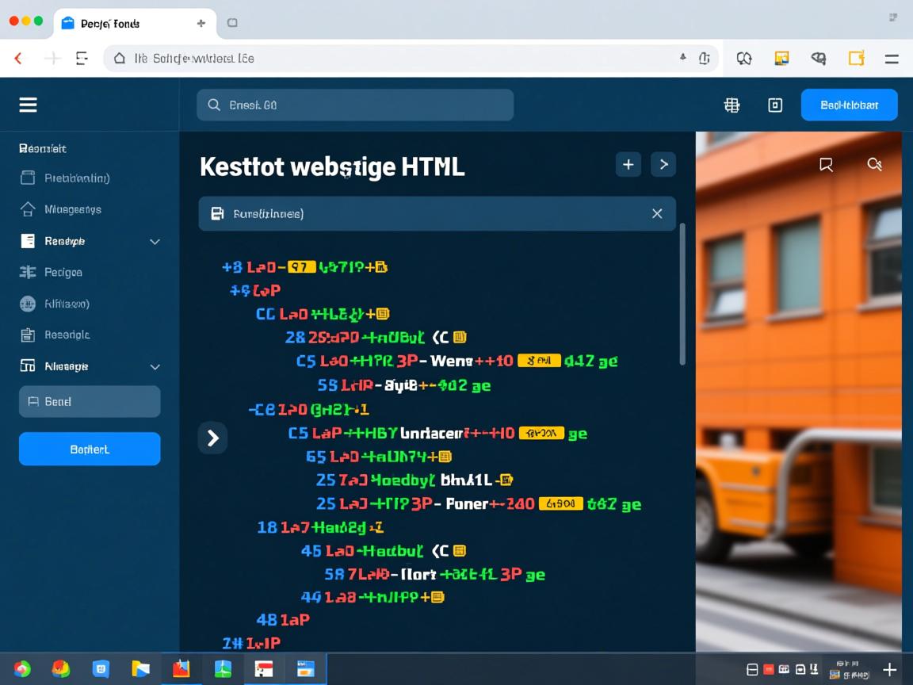The image size is (913, 685).
Task: Select the Perigea item in the sidebar
Action: click(63, 272)
